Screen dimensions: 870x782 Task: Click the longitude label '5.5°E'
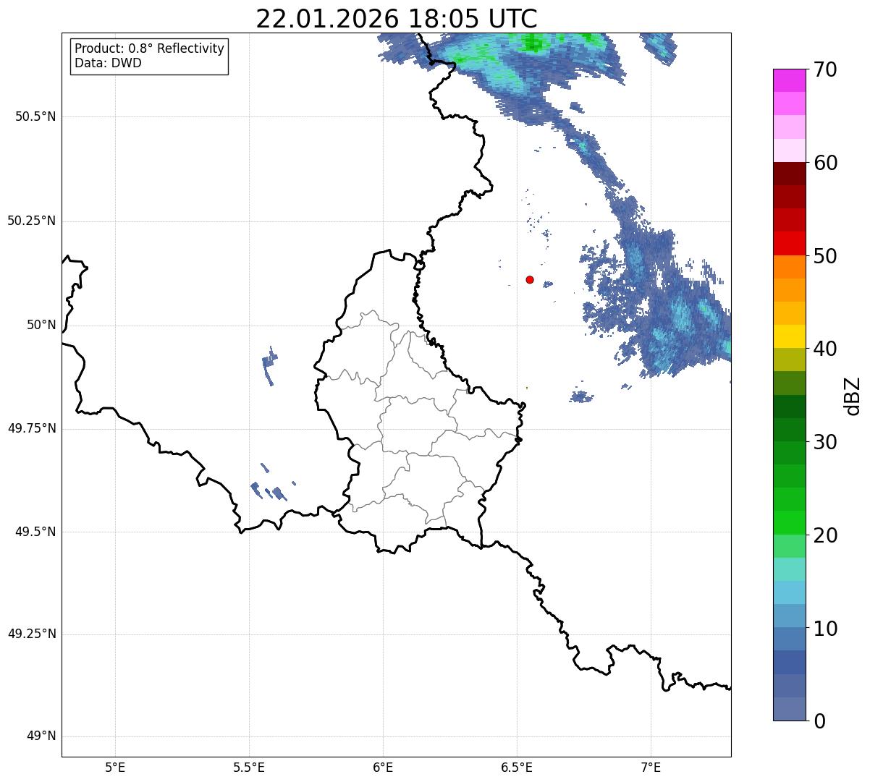click(x=249, y=768)
